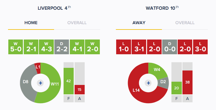
Task: Click the W4 segment of Watford's chart
Action: (x=157, y=70)
